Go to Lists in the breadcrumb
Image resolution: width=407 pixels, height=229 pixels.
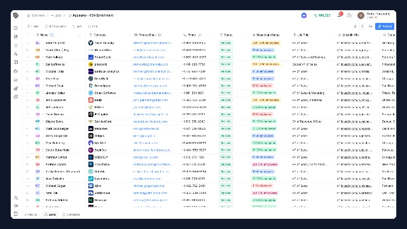click(x=57, y=15)
